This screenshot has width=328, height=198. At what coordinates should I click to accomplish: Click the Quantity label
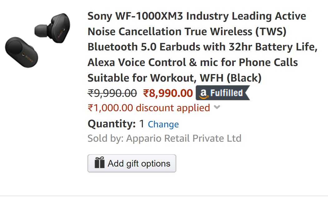(110, 124)
